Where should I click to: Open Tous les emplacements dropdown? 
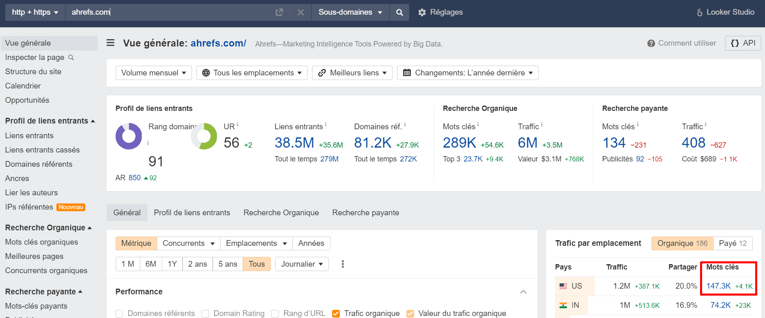tap(252, 73)
